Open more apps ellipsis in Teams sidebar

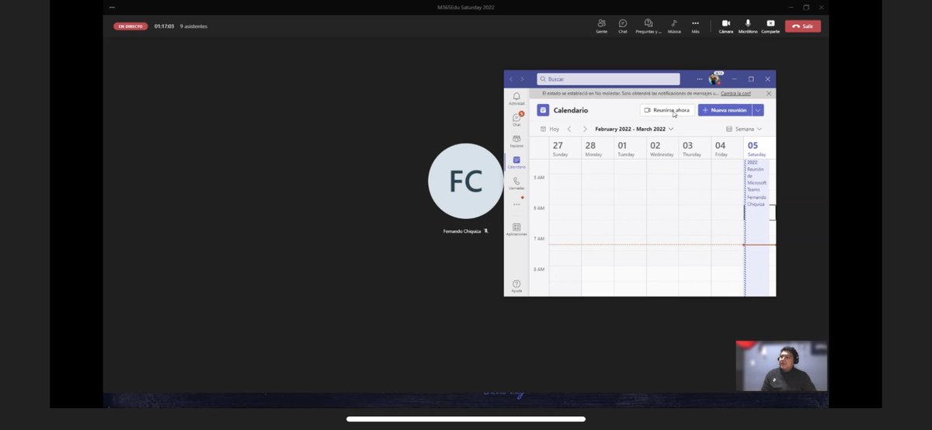tap(516, 204)
